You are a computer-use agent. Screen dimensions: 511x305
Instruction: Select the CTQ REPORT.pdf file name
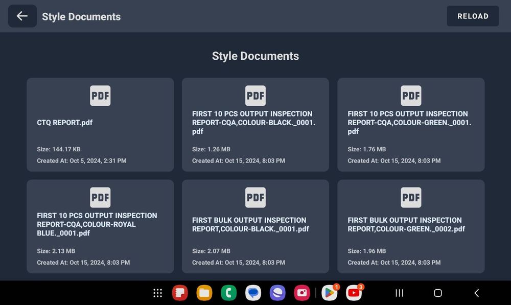[64, 123]
